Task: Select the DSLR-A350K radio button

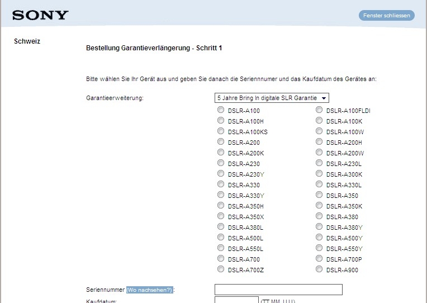Action: coord(319,206)
